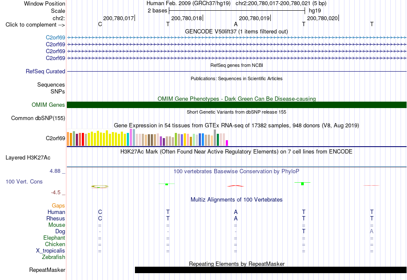Click the SNPs track label

coord(58,91)
